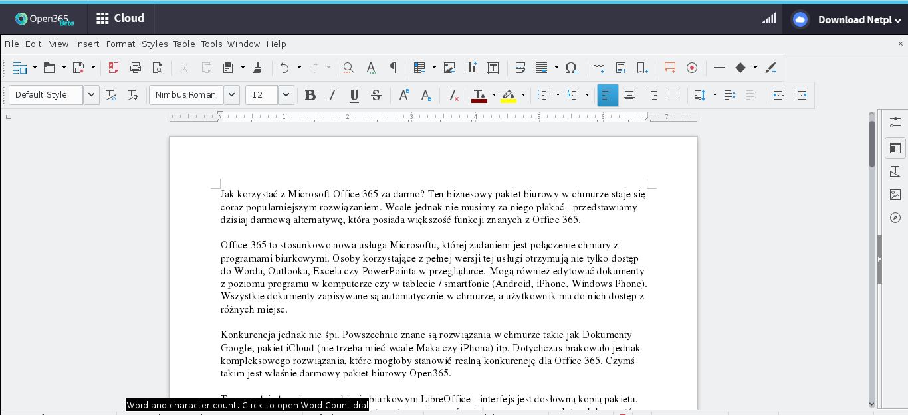This screenshot has width=908, height=415.
Task: Expand the Open file dropdown arrow
Action: [64, 68]
